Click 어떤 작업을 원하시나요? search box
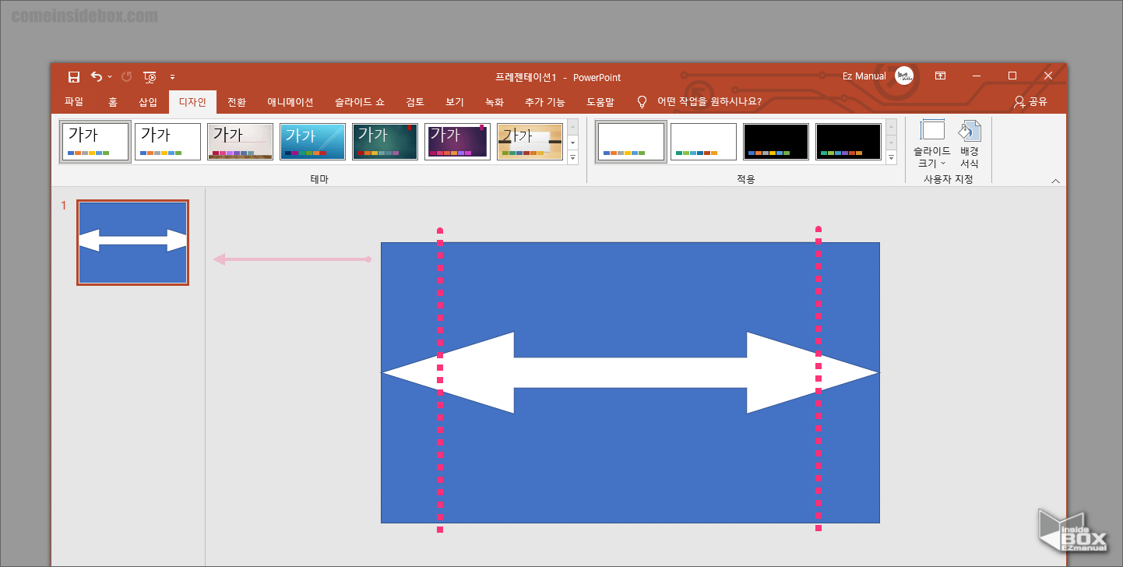 pyautogui.click(x=709, y=101)
